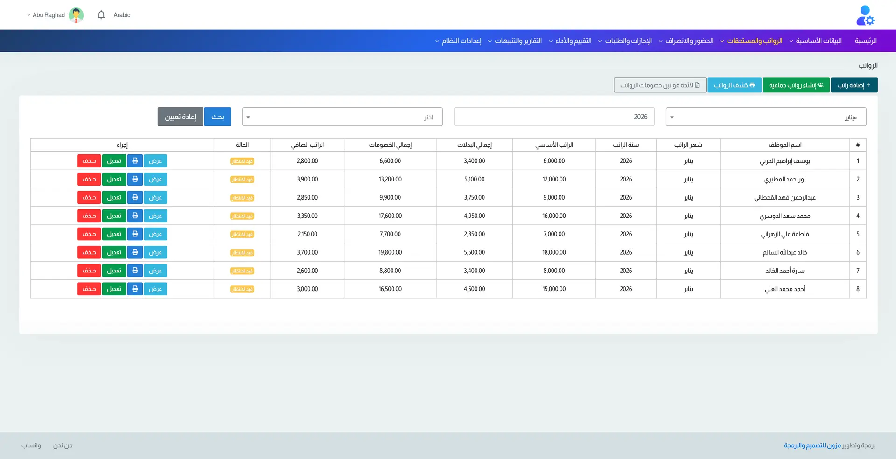This screenshot has width=896, height=459.
Task: Delete salary row for خالد عبدالله السالم
Action: click(89, 252)
